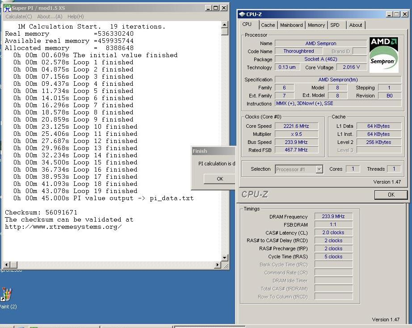The height and width of the screenshot is (328, 412).
Task: Click the AMD Sempron logo image
Action: (384, 55)
